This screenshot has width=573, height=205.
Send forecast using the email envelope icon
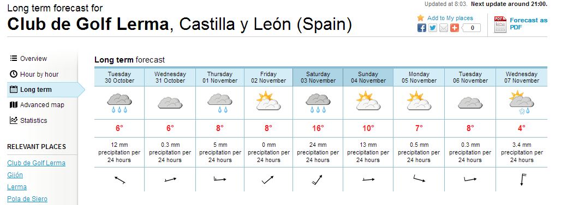pos(444,28)
